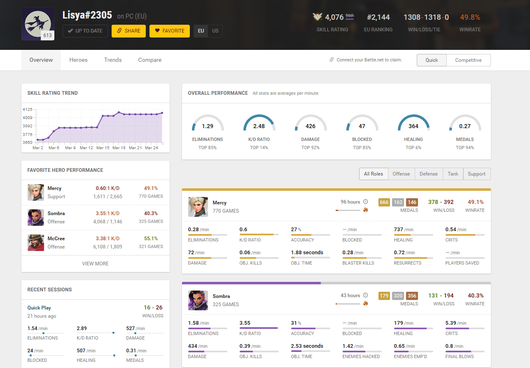Viewport: 530px width, 368px height.
Task: Click VIEW MORE under favorite heroes
Action: coord(96,264)
